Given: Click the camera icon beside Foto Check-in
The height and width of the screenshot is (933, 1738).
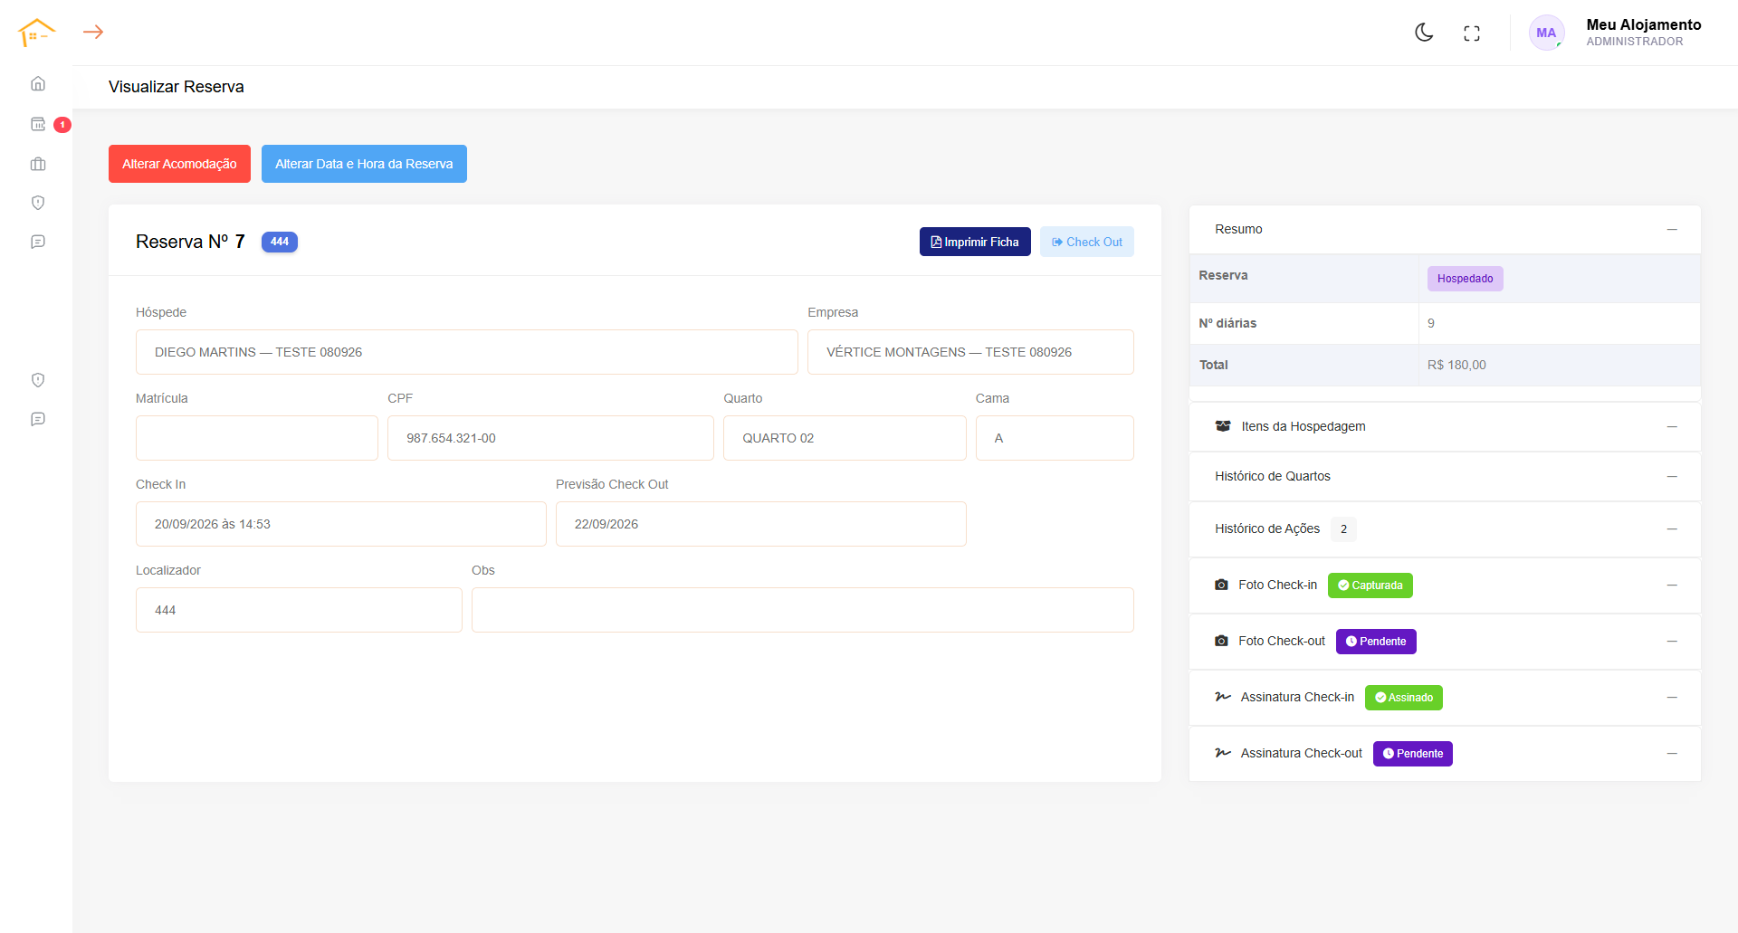Looking at the screenshot, I should coord(1221,586).
